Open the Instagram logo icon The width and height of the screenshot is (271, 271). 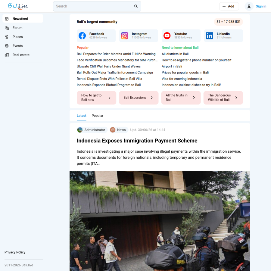click(124, 36)
